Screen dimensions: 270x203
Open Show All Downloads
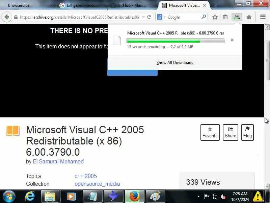click(x=175, y=63)
